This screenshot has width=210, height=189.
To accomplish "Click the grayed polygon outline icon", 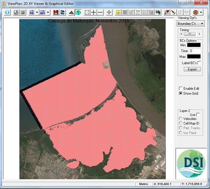I will [x=180, y=12].
